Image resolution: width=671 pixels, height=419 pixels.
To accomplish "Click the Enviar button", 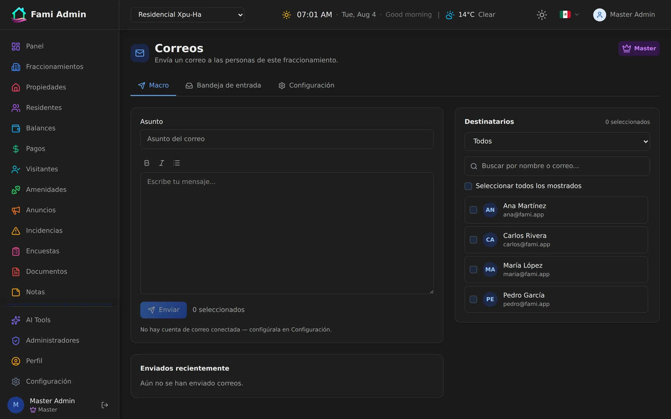I will point(163,310).
